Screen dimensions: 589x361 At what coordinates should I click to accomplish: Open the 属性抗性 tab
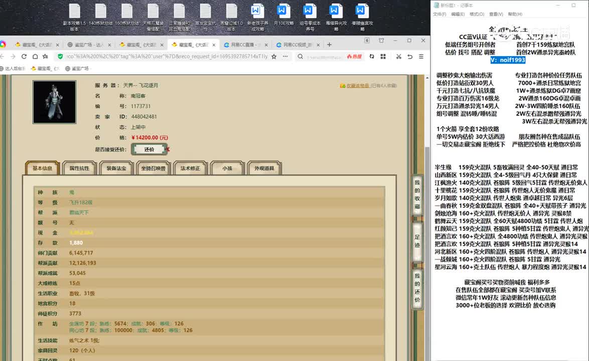click(79, 168)
